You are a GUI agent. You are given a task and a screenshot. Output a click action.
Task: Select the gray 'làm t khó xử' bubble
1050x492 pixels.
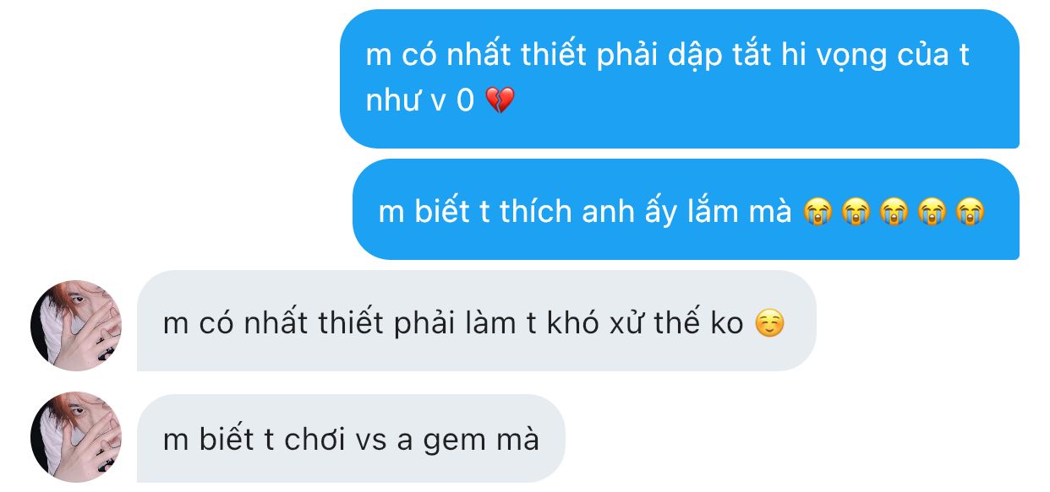click(x=477, y=321)
